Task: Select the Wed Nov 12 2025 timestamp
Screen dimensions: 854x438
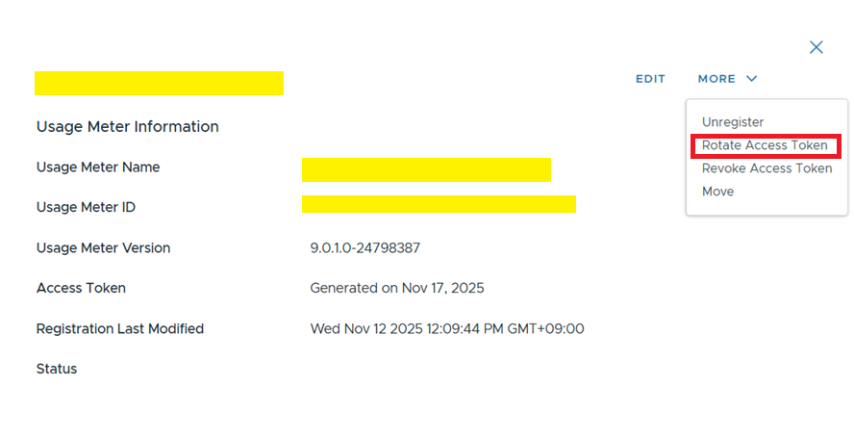Action: (x=446, y=328)
